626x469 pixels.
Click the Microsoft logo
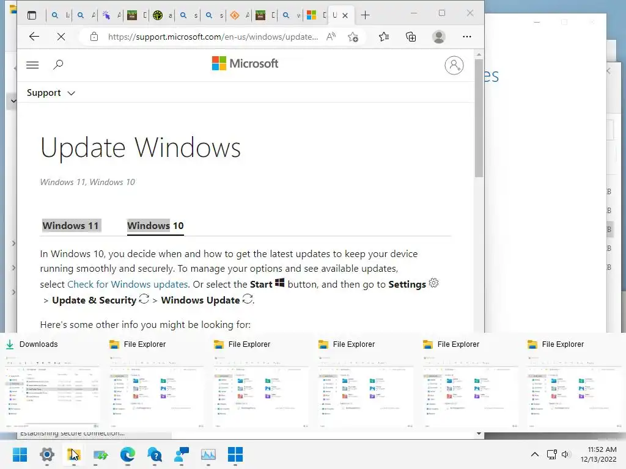click(x=245, y=64)
